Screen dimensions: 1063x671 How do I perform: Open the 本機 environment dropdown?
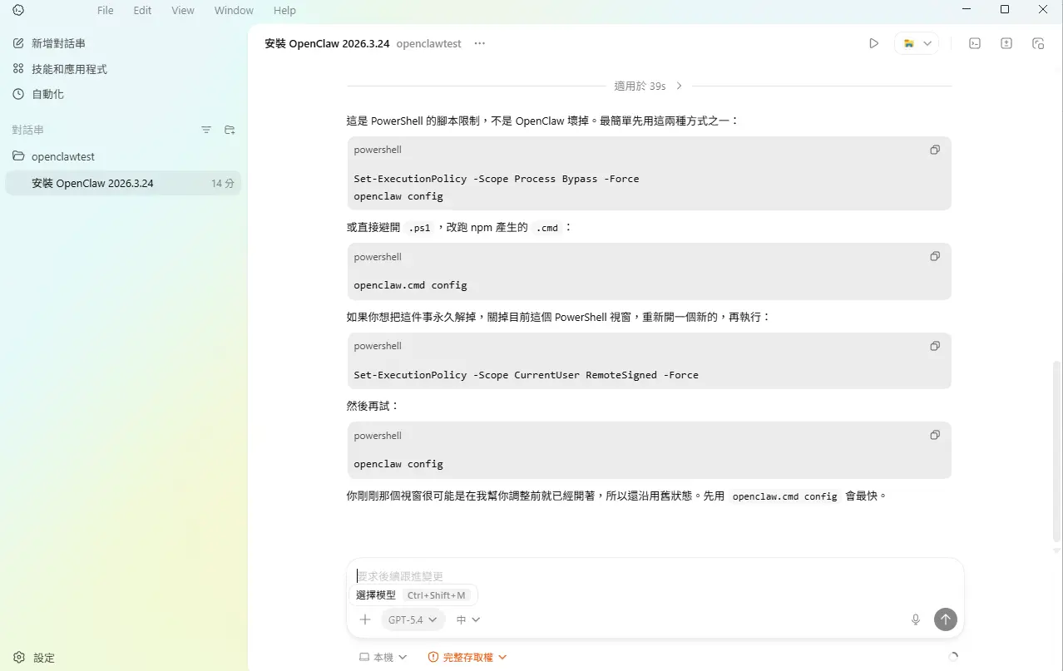coord(383,657)
